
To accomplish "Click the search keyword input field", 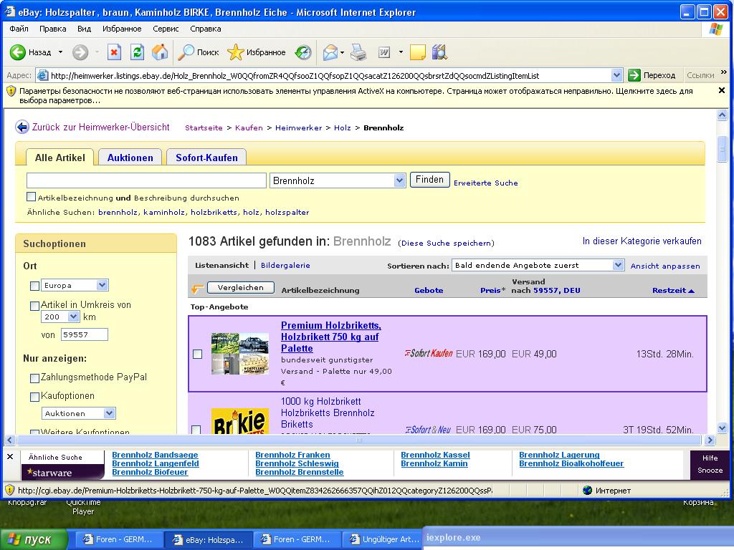I will point(146,180).
